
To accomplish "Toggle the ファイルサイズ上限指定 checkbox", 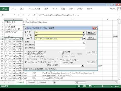I will click(26, 62).
